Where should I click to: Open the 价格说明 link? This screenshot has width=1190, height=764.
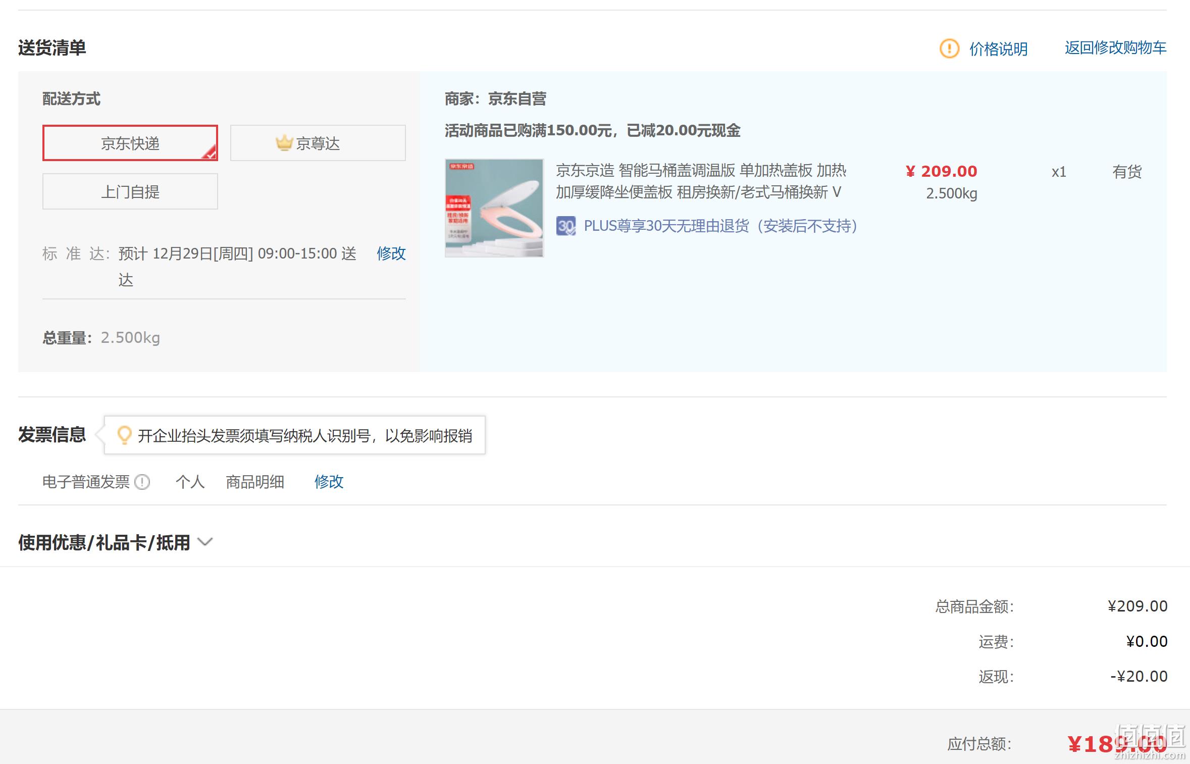(x=998, y=49)
